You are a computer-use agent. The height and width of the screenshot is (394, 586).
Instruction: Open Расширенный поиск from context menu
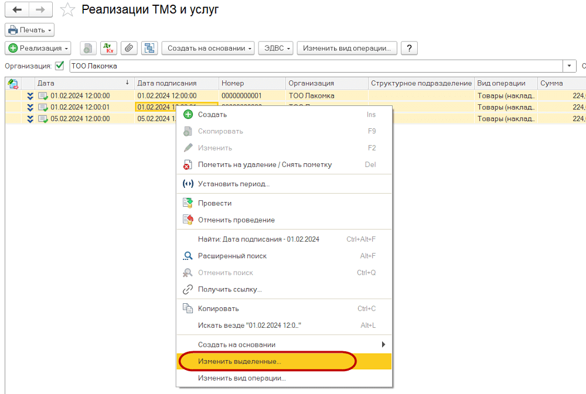(x=284, y=256)
